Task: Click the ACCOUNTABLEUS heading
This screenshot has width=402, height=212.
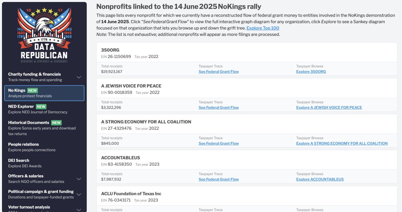Action: pos(120,158)
